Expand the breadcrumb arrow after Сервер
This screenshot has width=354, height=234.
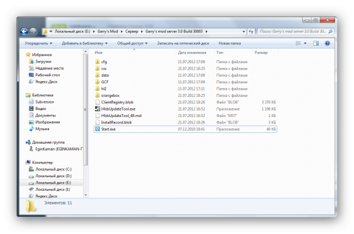point(142,31)
